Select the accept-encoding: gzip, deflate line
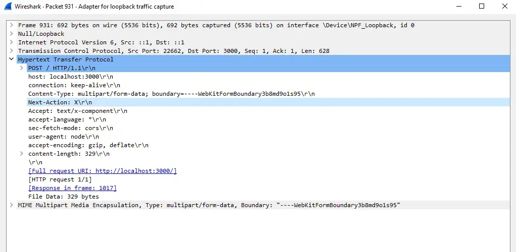This screenshot has height=252, width=516. click(x=88, y=145)
